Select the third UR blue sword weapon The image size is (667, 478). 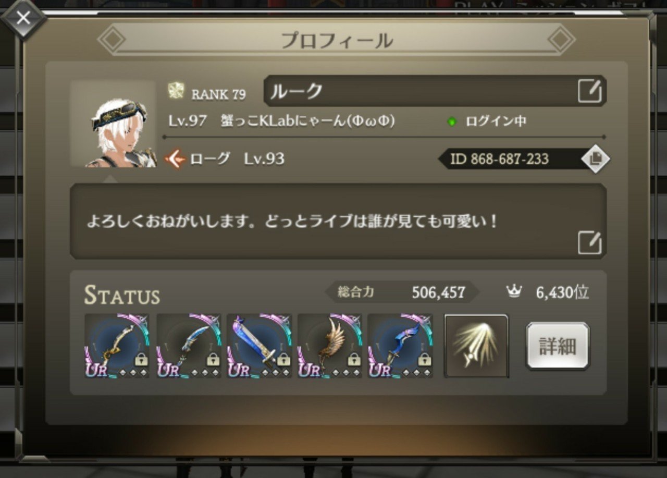tap(259, 346)
